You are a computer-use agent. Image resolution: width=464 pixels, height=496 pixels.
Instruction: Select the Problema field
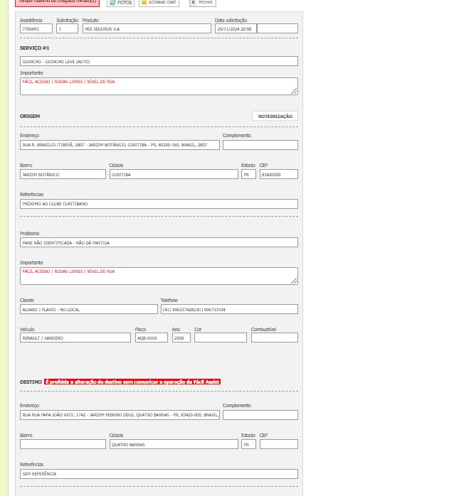159,243
